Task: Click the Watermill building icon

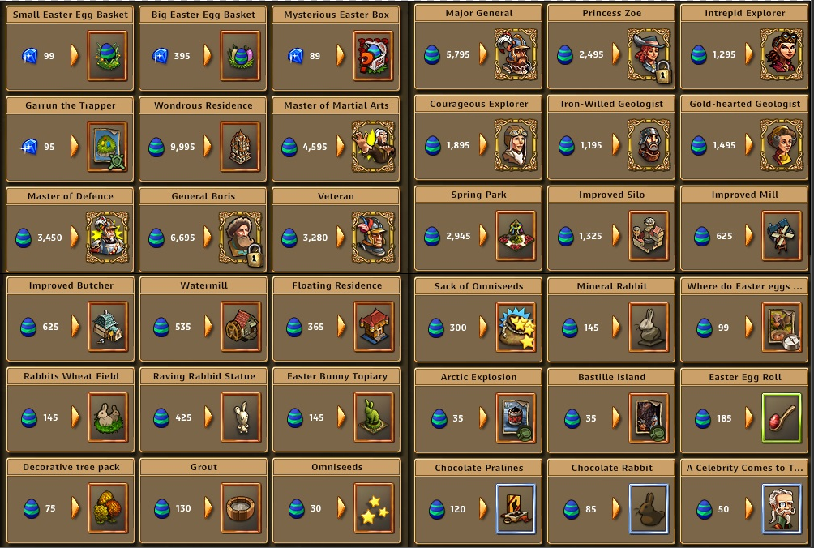Action: pos(242,327)
